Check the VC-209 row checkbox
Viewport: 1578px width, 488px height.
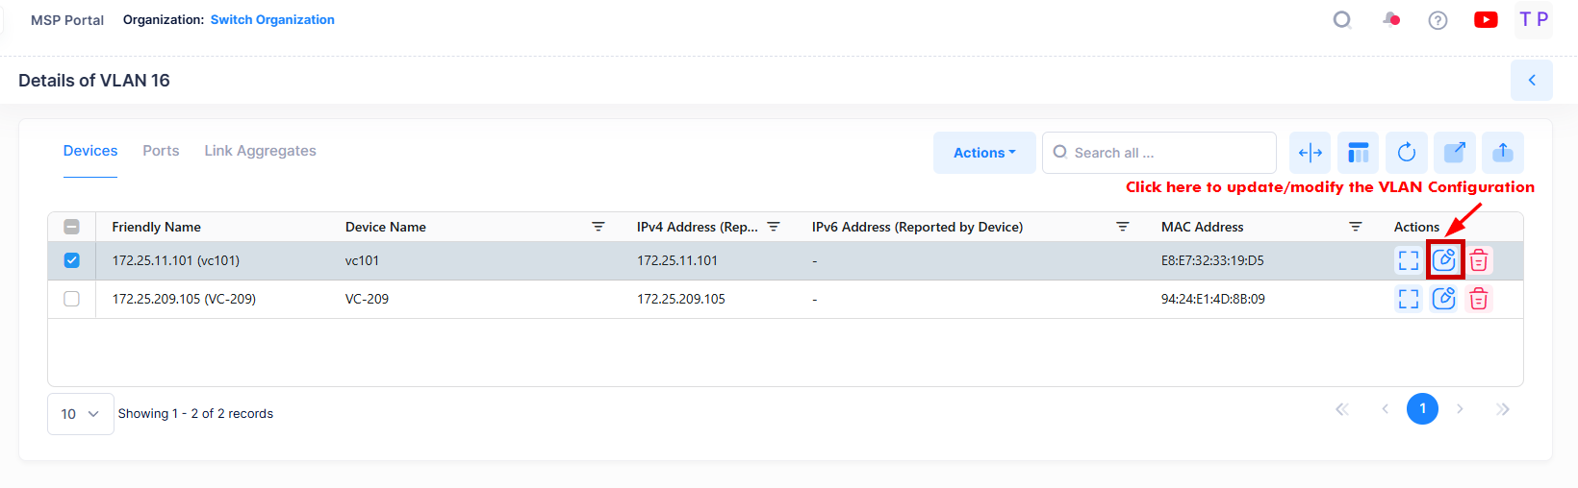click(x=72, y=299)
